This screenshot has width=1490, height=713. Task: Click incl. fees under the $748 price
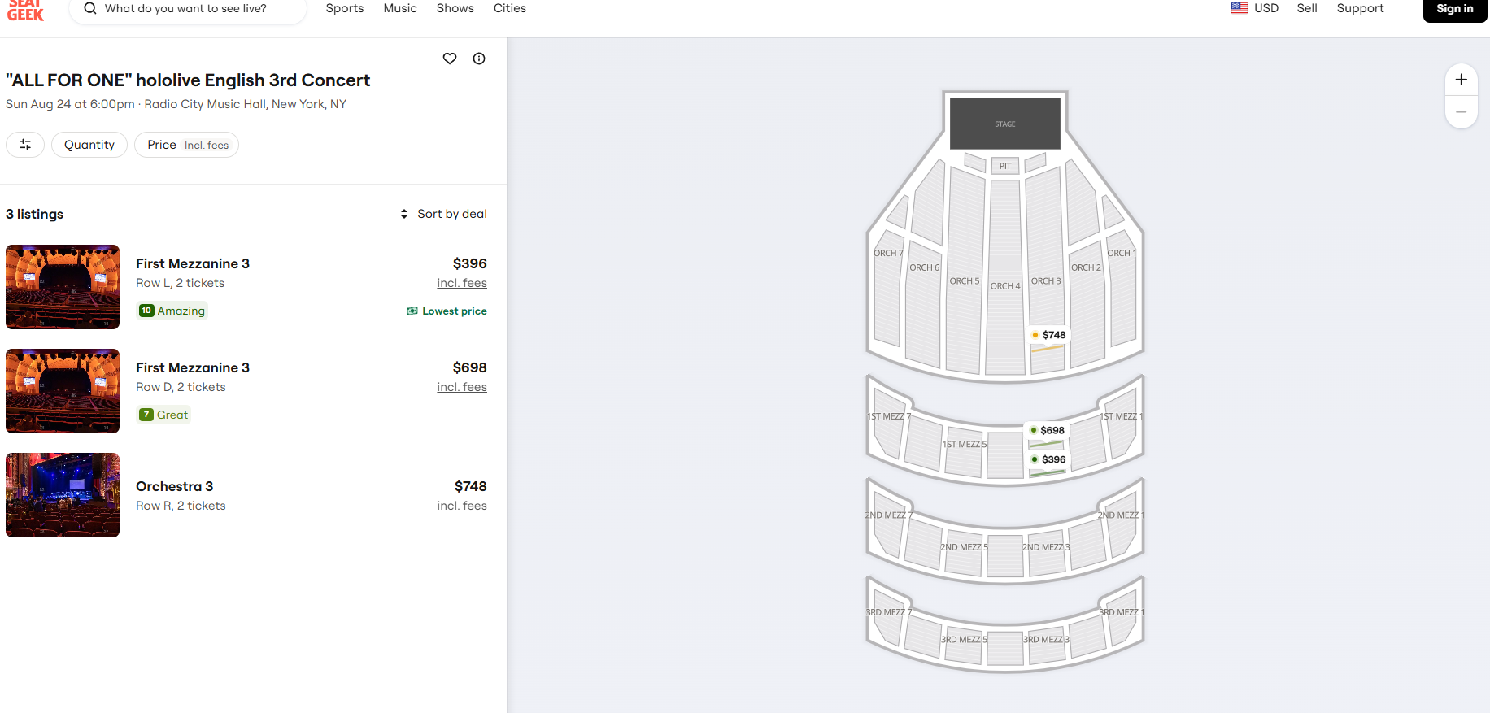[x=462, y=506]
